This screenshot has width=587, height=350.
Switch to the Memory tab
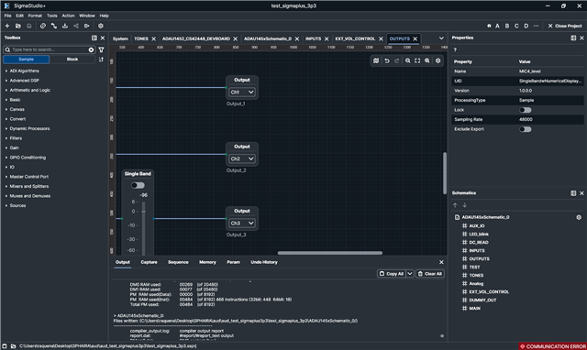click(207, 262)
